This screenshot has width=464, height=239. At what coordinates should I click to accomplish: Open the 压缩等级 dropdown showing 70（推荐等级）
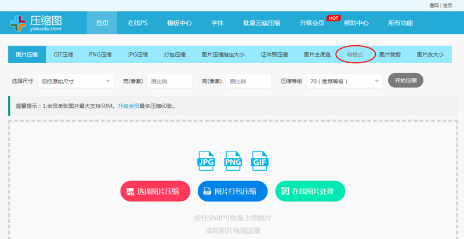coord(345,81)
